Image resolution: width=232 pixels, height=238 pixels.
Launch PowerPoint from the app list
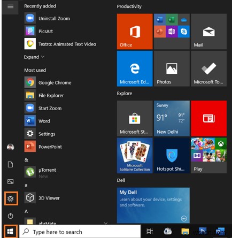click(x=43, y=147)
